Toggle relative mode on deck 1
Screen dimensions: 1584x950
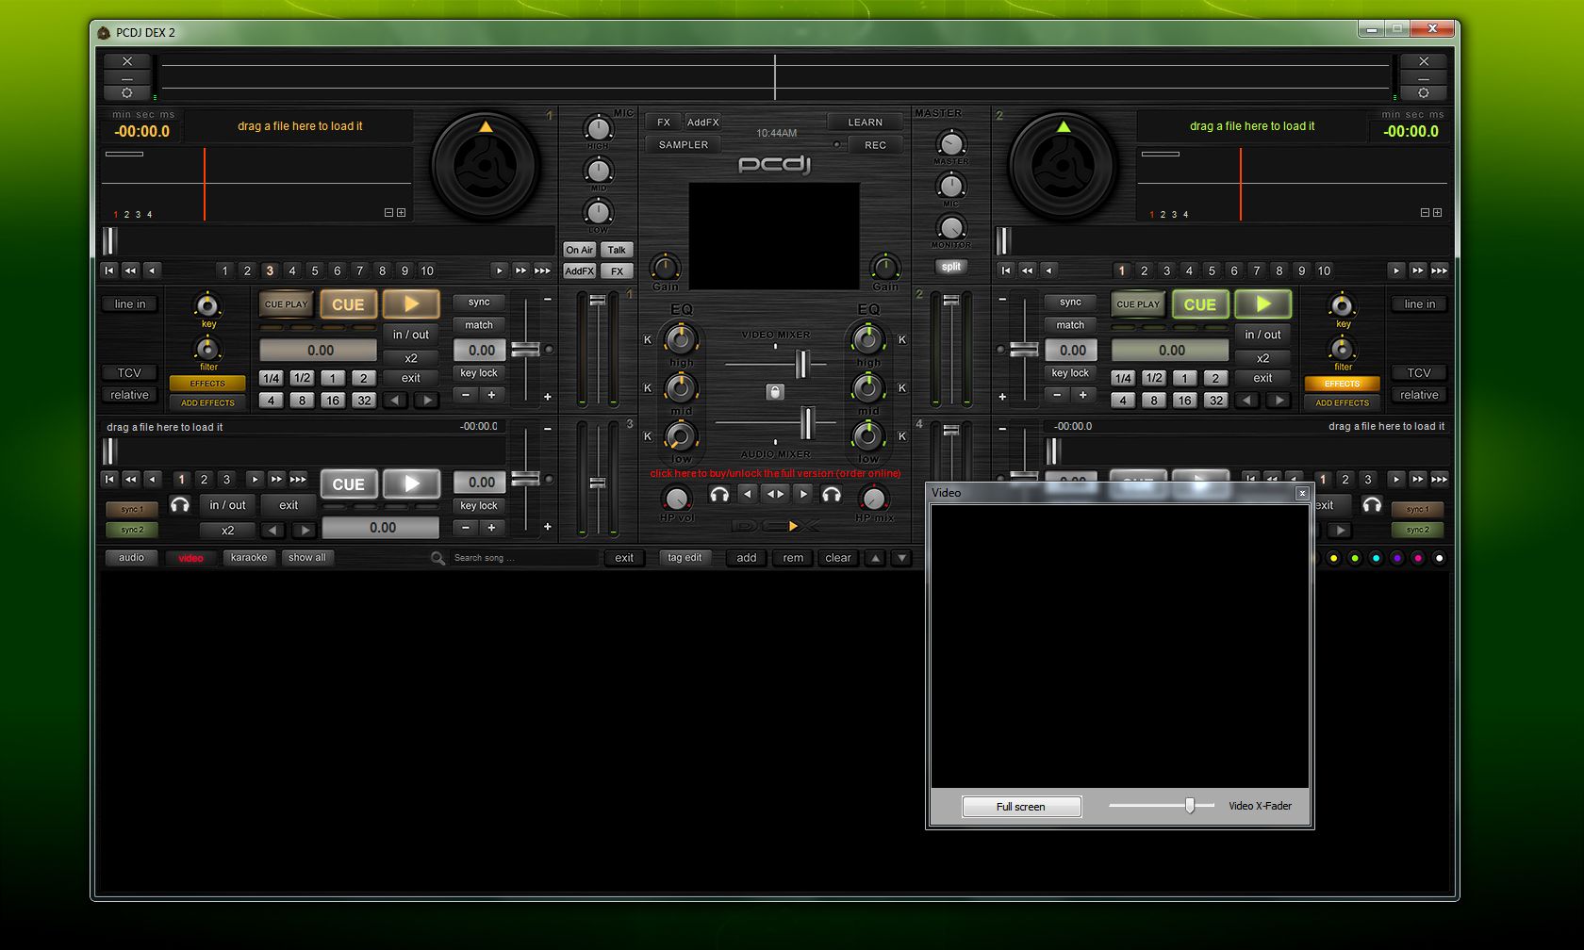[130, 395]
